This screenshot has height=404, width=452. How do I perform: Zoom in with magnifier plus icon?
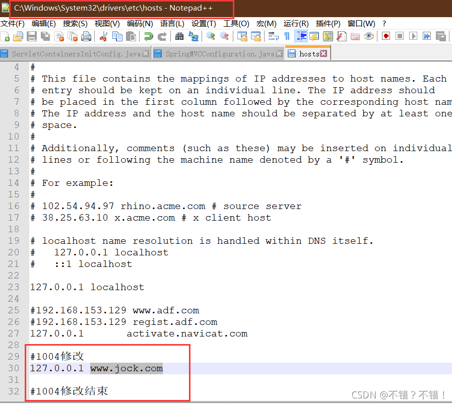(211, 37)
